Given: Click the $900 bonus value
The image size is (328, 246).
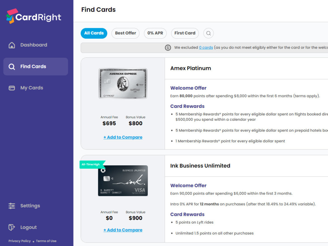Looking at the screenshot, I should click(x=135, y=218).
